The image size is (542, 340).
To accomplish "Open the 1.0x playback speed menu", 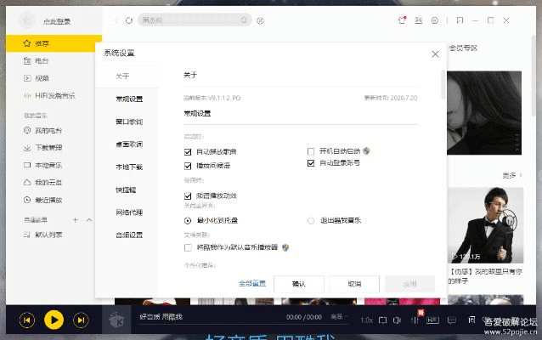I will 366,320.
